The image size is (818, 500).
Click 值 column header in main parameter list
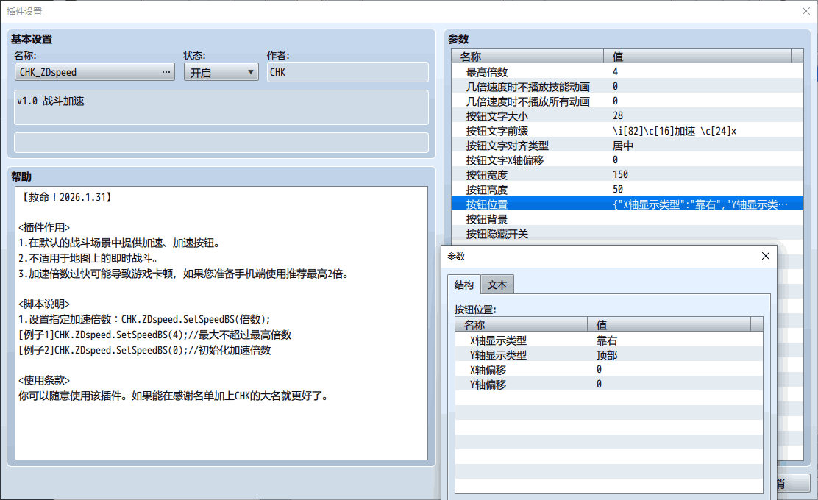(x=697, y=57)
